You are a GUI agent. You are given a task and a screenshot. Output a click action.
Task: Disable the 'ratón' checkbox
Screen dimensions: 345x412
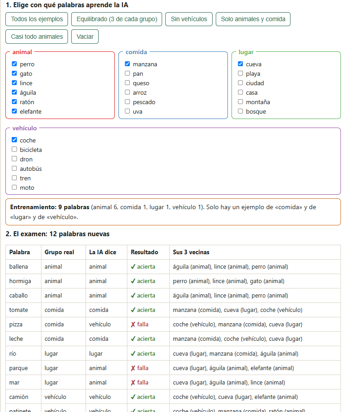tap(14, 102)
